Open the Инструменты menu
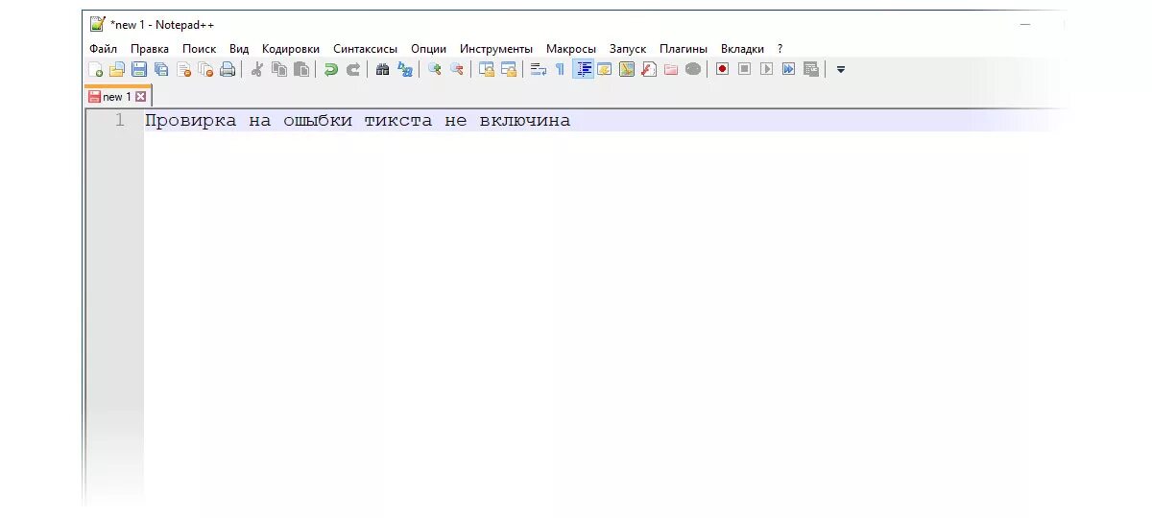The width and height of the screenshot is (1152, 518). (496, 49)
